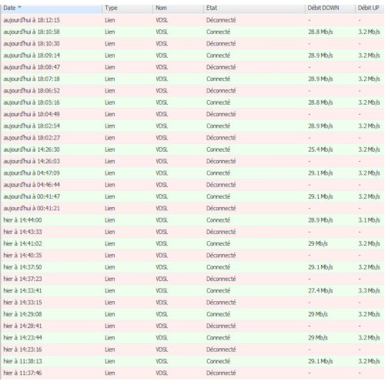Select row hier à 14:43:33

(192, 232)
